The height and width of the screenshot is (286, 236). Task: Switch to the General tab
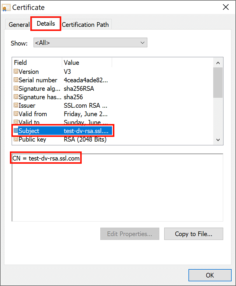click(18, 25)
